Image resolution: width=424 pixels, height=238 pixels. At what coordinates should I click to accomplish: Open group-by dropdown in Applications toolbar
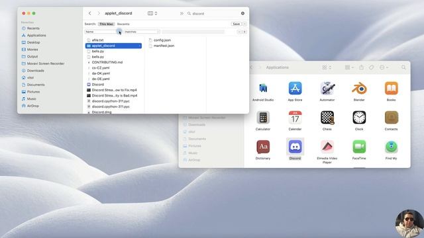(x=349, y=67)
